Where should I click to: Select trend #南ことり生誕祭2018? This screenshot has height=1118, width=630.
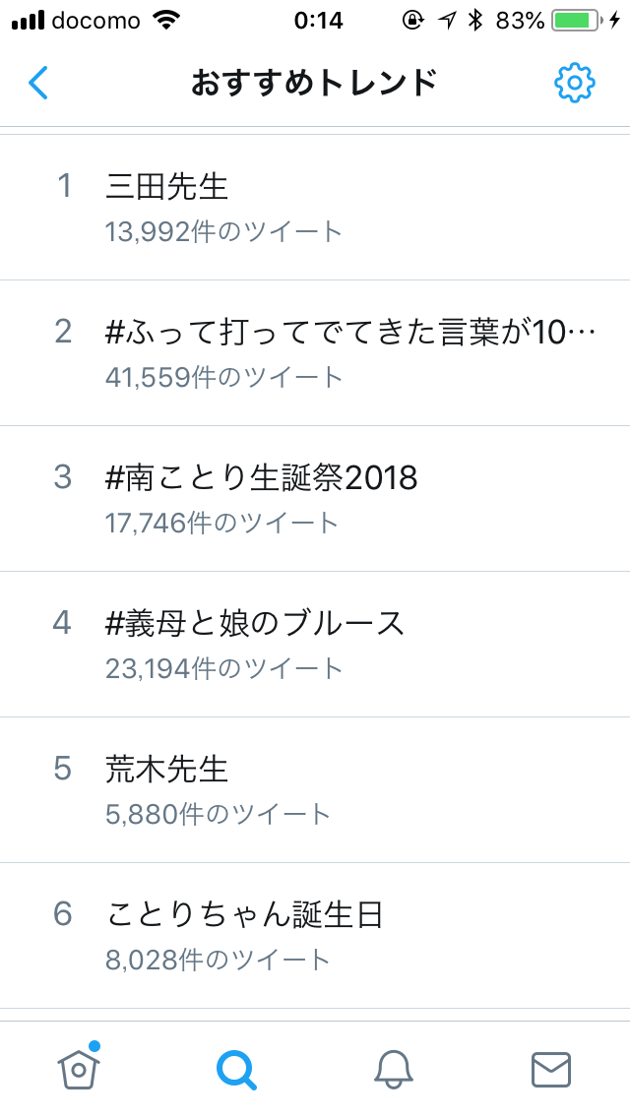click(x=261, y=477)
